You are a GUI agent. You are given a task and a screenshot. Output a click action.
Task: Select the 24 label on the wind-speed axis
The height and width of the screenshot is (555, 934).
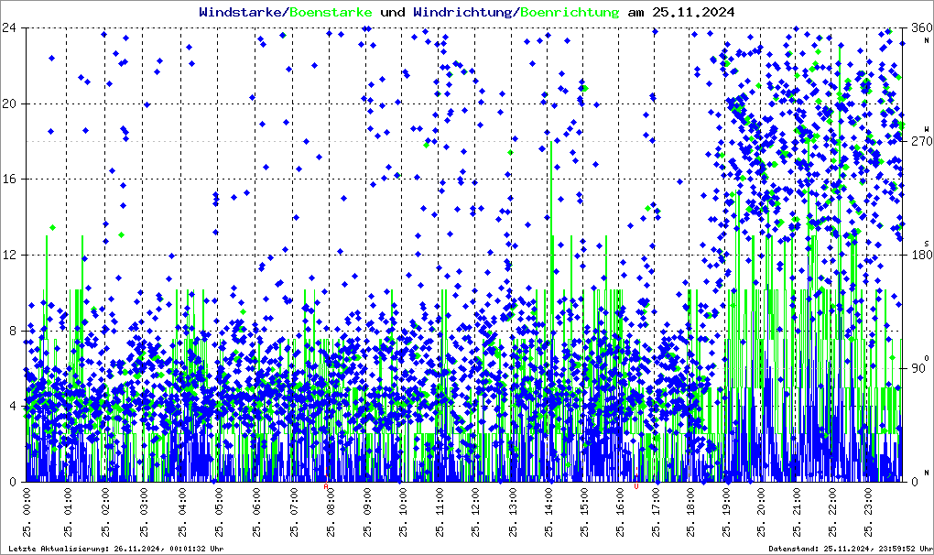pos(8,28)
